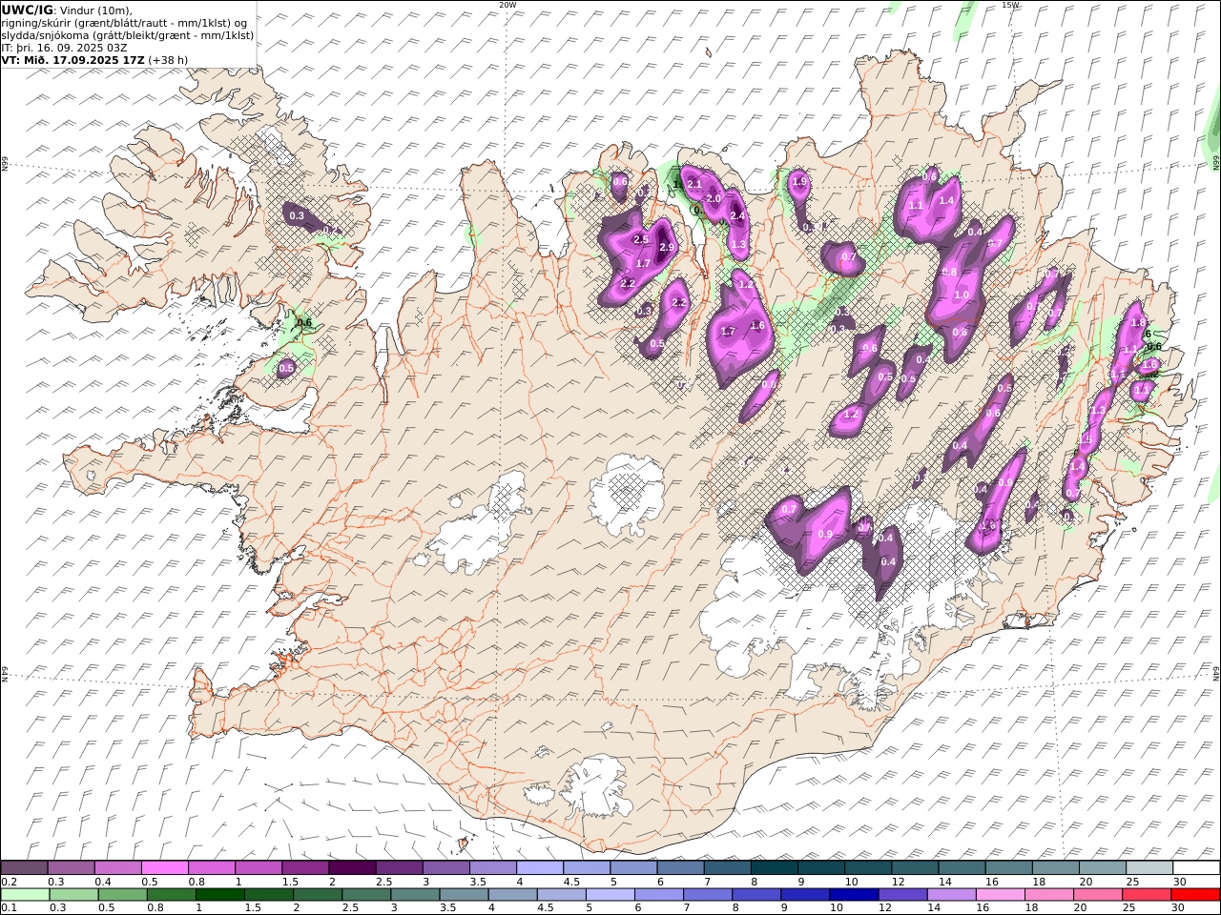Click the 20W longitude label at top
The width and height of the screenshot is (1221, 915).
[x=507, y=5]
